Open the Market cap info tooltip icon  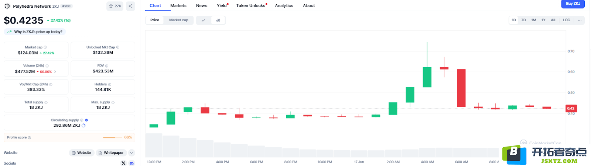[x=45, y=47]
